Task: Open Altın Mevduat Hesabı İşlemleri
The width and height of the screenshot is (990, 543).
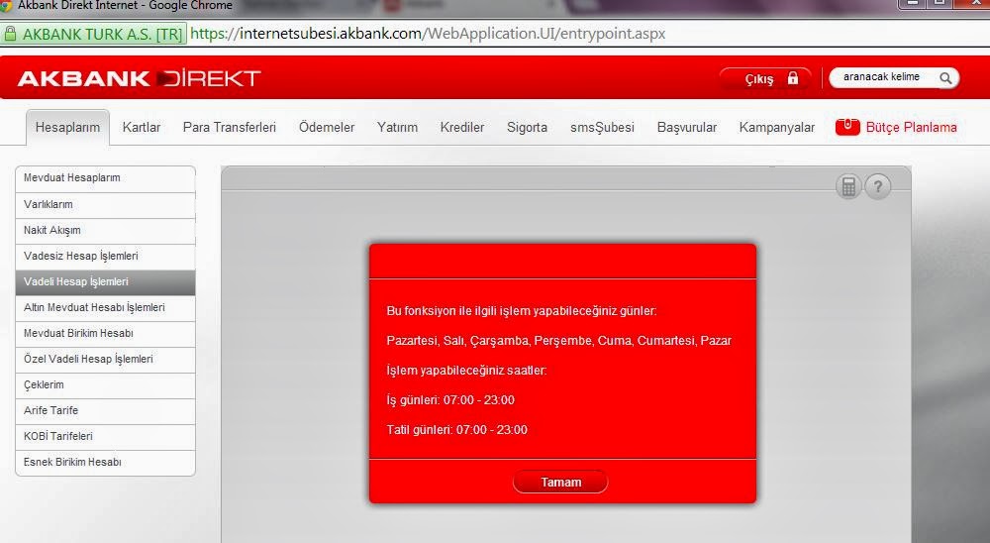Action: [105, 308]
